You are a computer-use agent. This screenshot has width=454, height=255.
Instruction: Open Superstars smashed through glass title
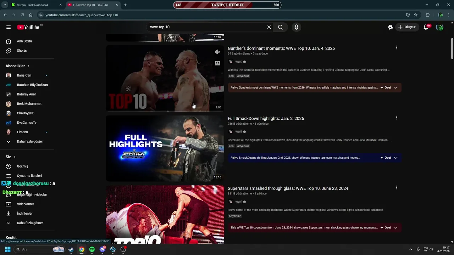click(x=288, y=188)
